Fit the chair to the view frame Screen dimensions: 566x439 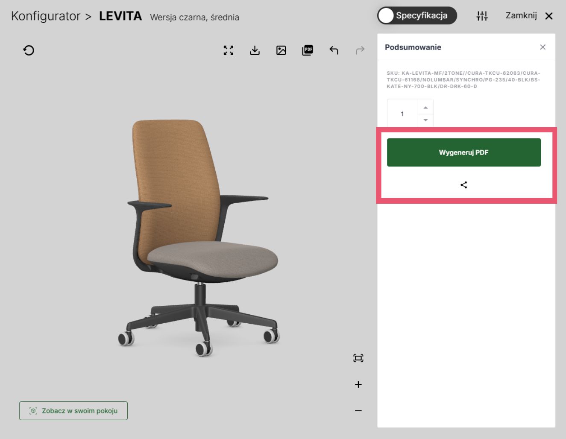point(358,358)
